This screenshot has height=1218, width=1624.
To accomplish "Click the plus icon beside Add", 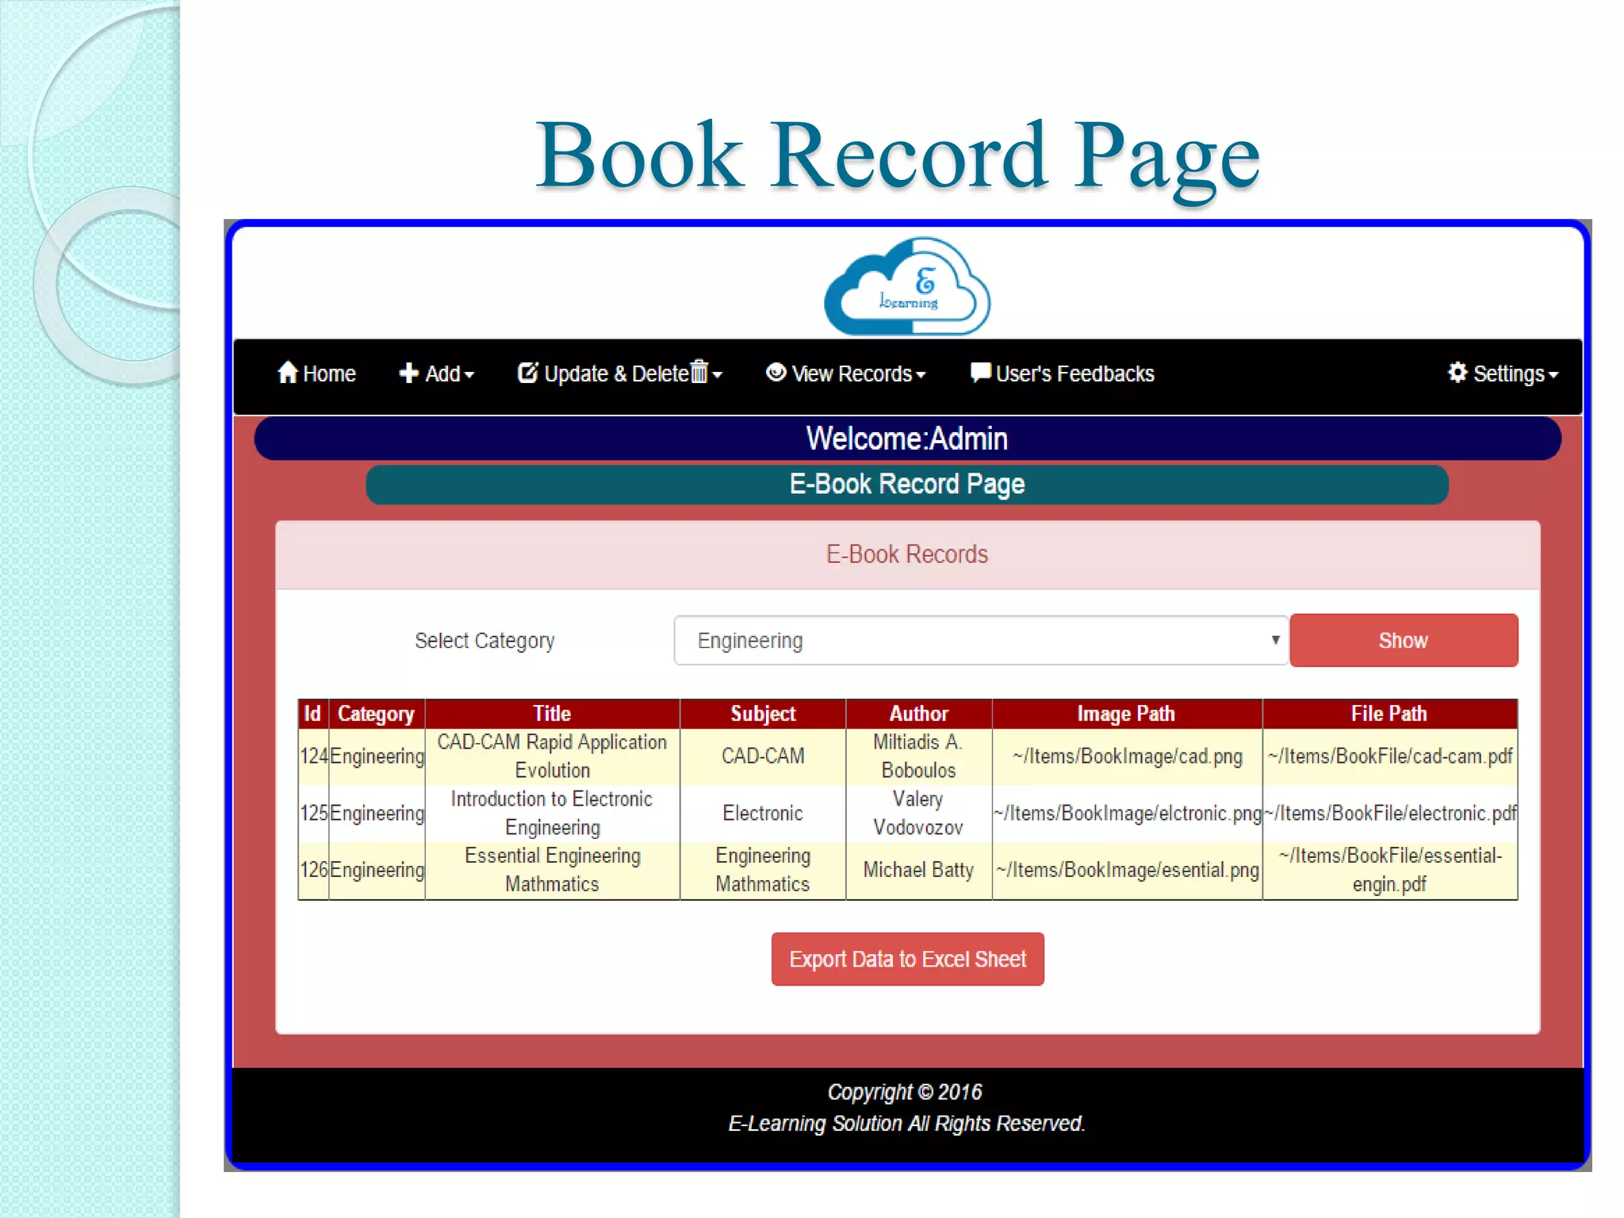I will (x=408, y=373).
